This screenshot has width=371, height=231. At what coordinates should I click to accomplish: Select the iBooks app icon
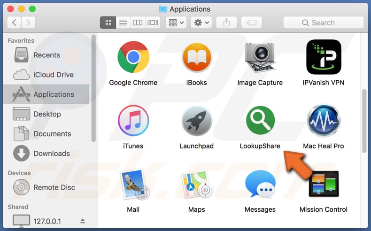click(197, 57)
